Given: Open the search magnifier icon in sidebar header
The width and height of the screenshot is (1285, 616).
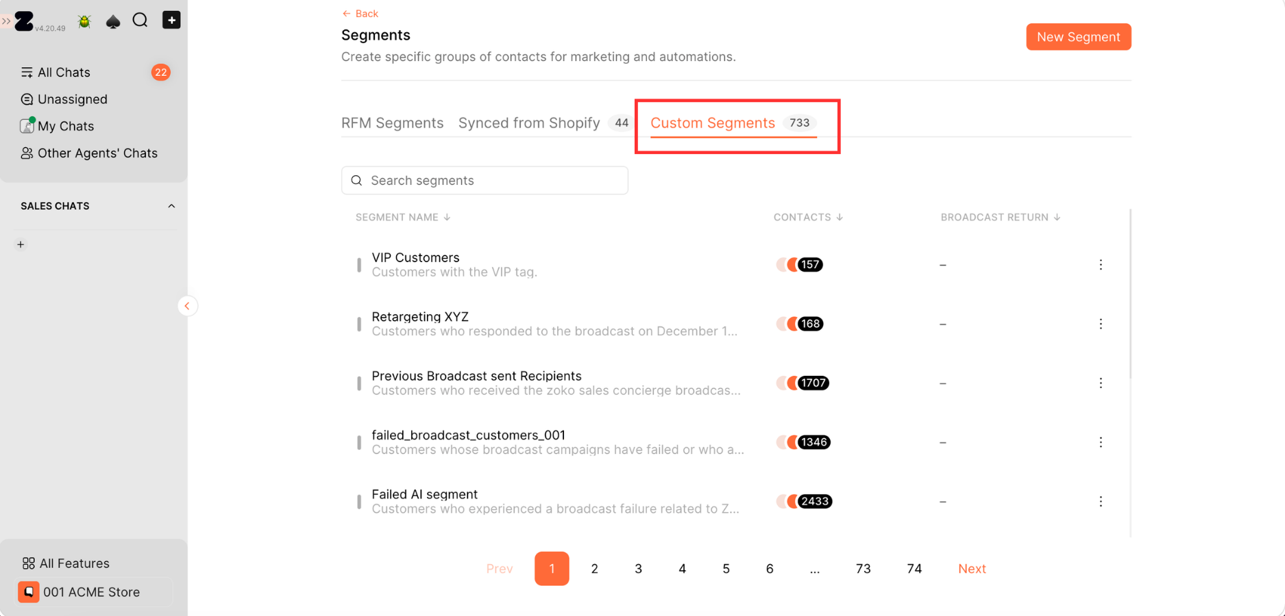Looking at the screenshot, I should pos(140,21).
